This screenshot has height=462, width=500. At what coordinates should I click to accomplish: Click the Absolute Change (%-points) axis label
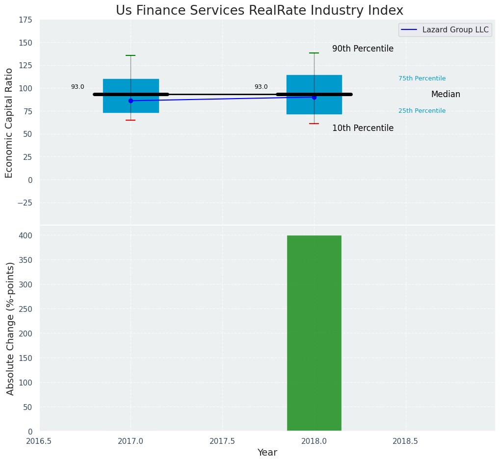10,328
